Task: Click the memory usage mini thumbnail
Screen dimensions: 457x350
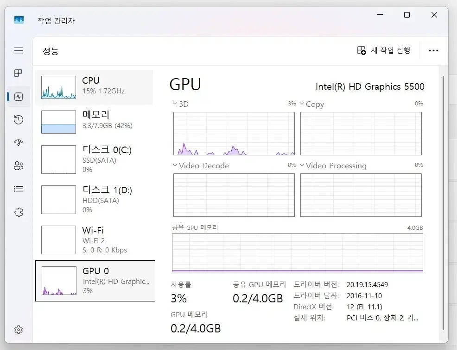Action: (x=58, y=122)
